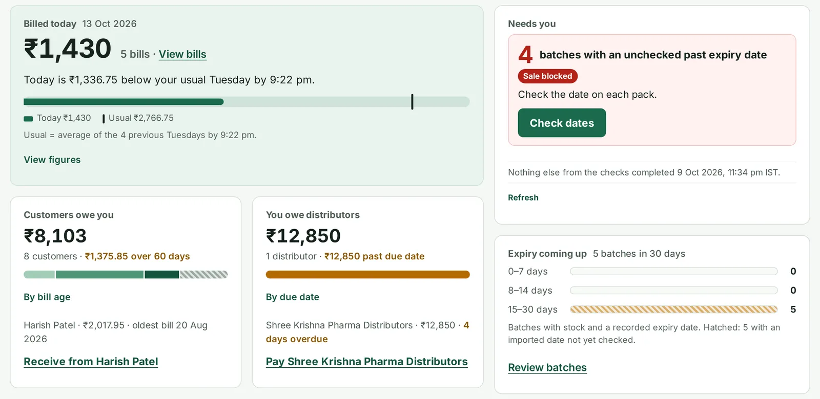Open the By due date breakdown
The width and height of the screenshot is (820, 399).
click(293, 297)
